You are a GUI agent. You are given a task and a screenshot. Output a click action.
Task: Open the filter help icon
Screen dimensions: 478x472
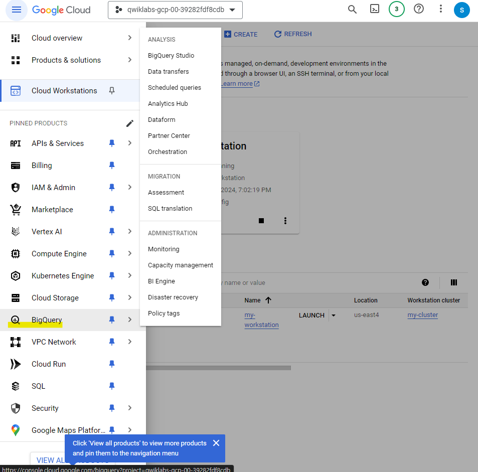425,282
